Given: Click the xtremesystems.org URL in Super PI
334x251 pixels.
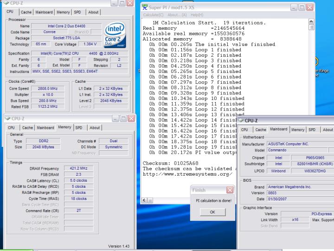Looking at the screenshot, I should [187, 174].
